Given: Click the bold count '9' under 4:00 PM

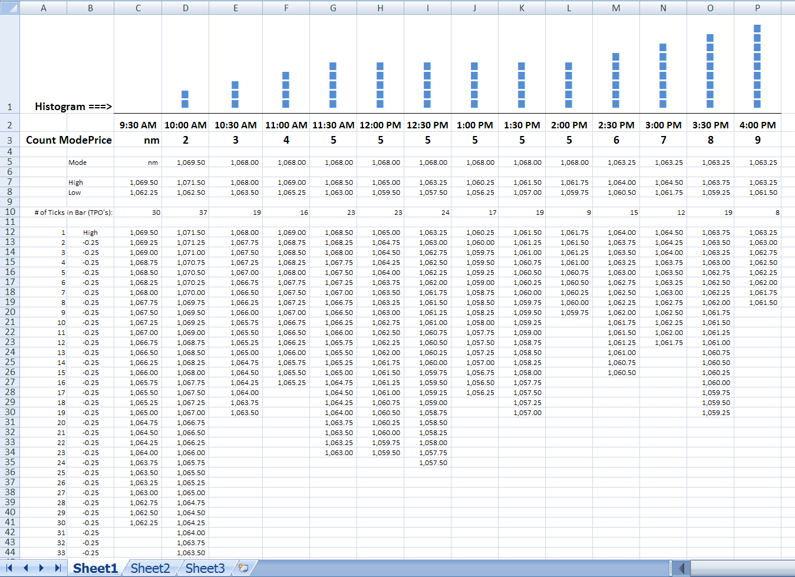Looking at the screenshot, I should coord(757,140).
